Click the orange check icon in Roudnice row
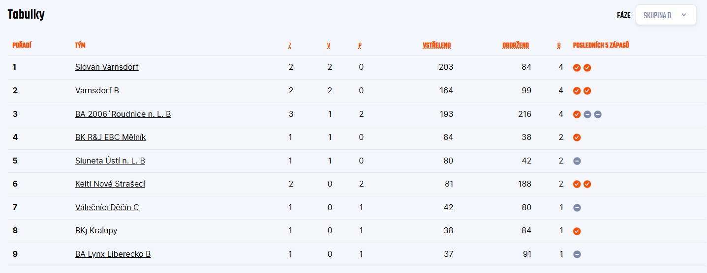Screen dimensions: 707x273 click(x=577, y=114)
